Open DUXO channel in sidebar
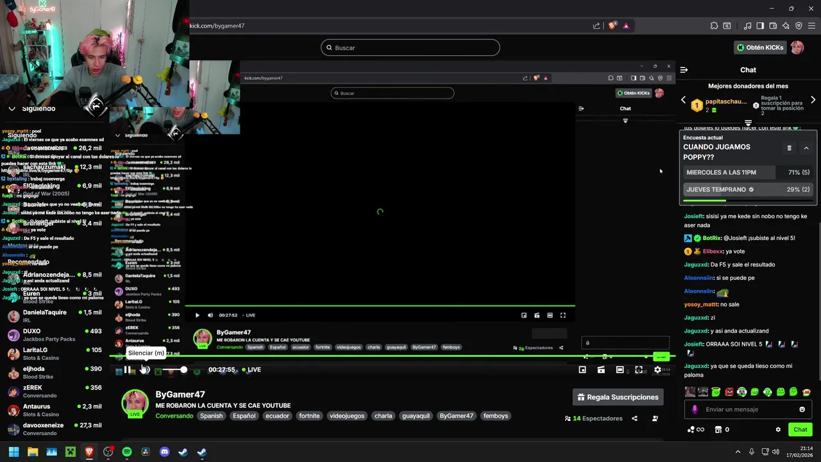 point(55,335)
